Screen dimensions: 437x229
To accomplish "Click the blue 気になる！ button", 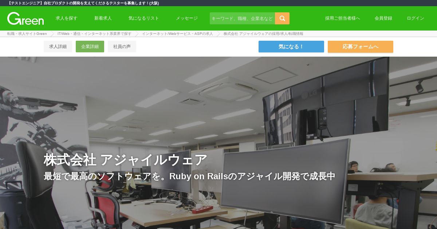I will [x=291, y=47].
